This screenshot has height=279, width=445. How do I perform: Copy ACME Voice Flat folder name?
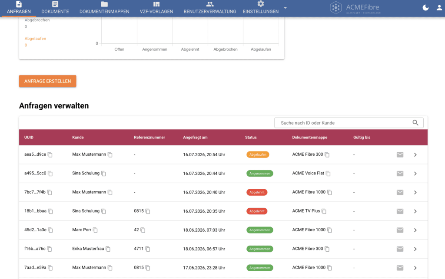coord(328,174)
